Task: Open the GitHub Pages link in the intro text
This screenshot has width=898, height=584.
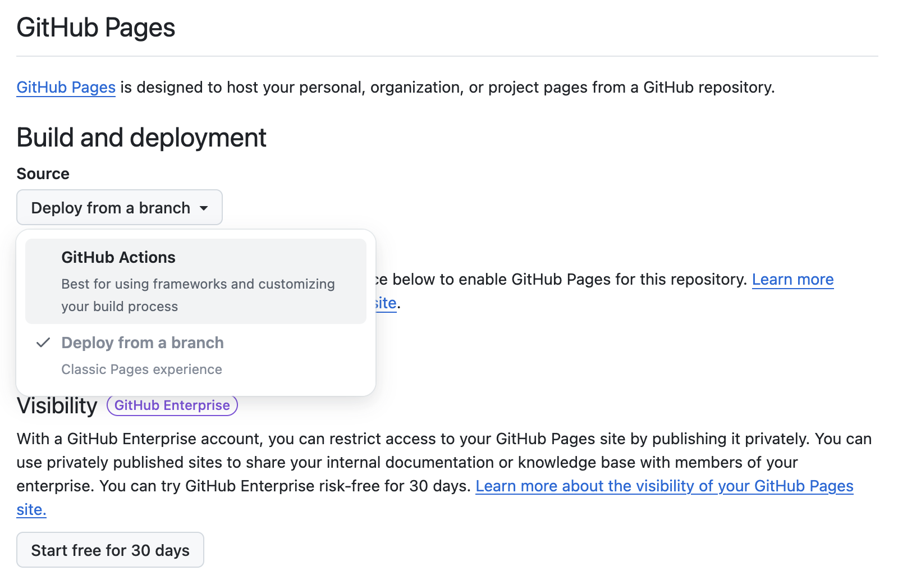Action: coord(66,88)
